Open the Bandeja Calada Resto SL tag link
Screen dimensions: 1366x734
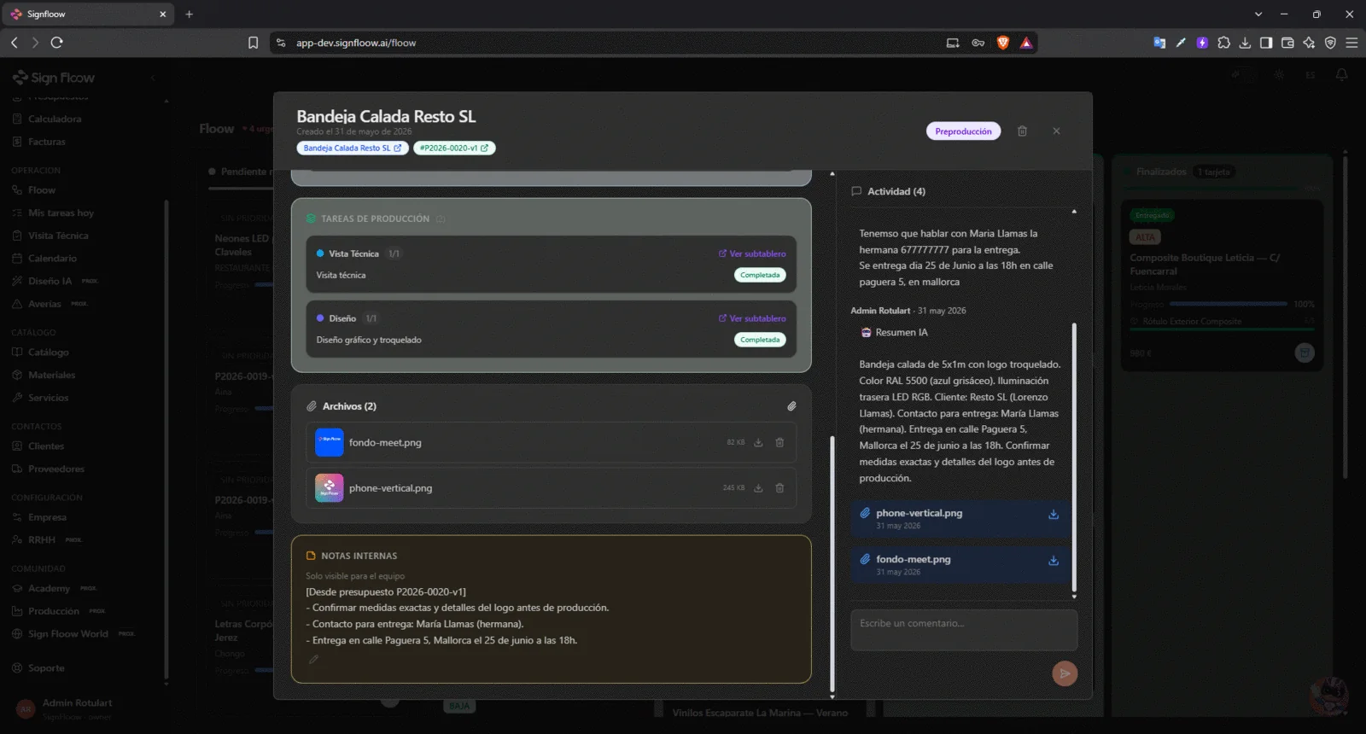click(352, 148)
